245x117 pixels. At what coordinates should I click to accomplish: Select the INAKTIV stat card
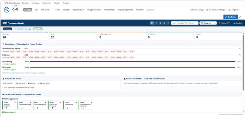(218, 36)
